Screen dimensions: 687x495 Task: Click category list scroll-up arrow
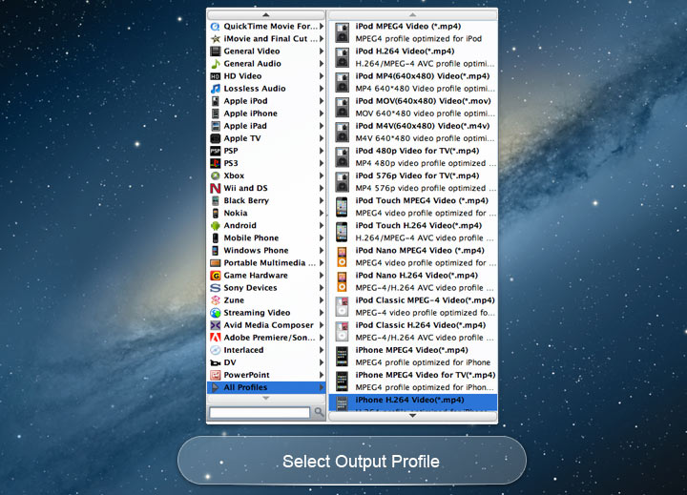[266, 15]
